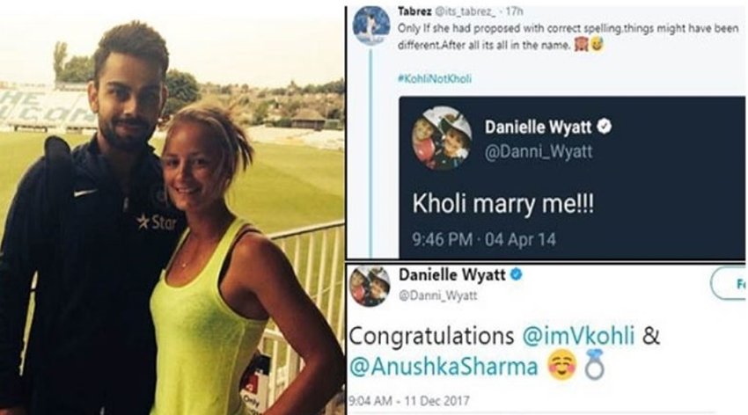Open the @AnushkaSharma mention

444,367
